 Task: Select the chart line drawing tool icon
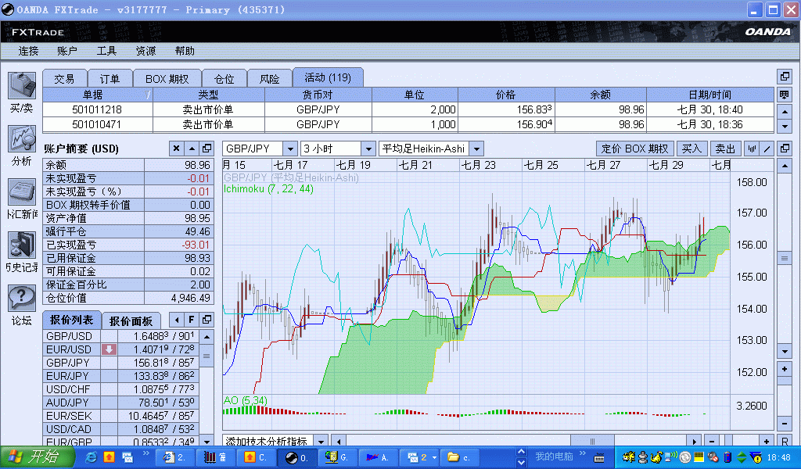[767, 149]
